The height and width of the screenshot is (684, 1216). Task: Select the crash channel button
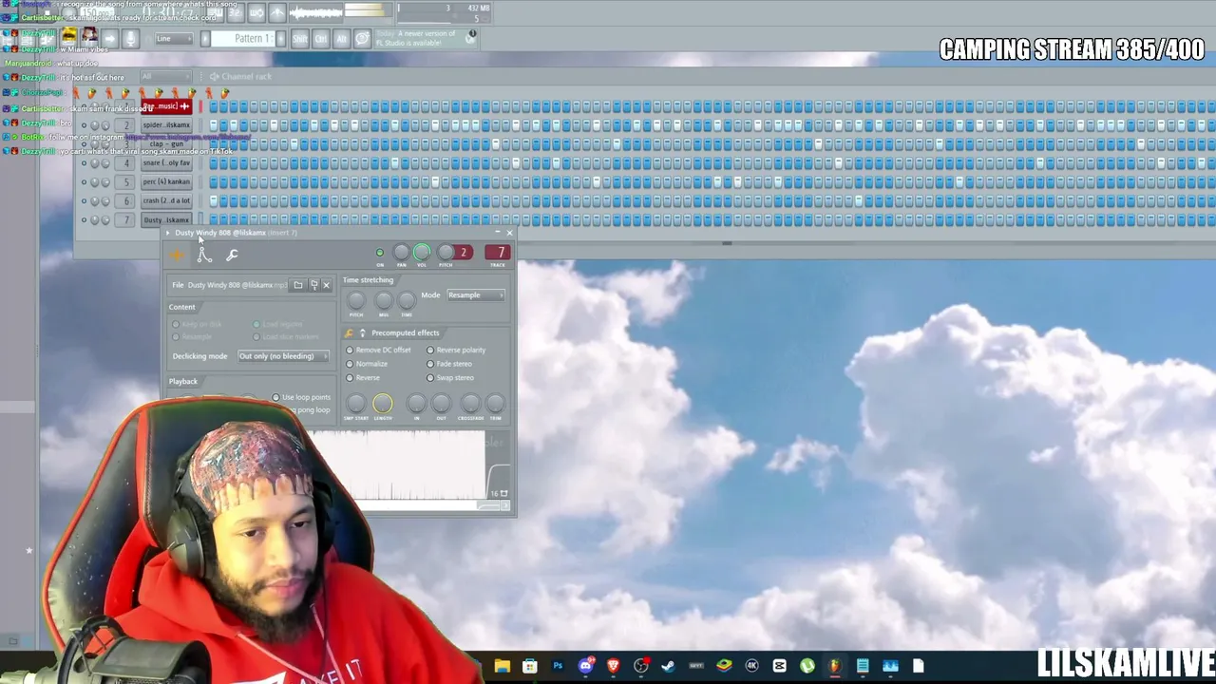[x=166, y=201]
